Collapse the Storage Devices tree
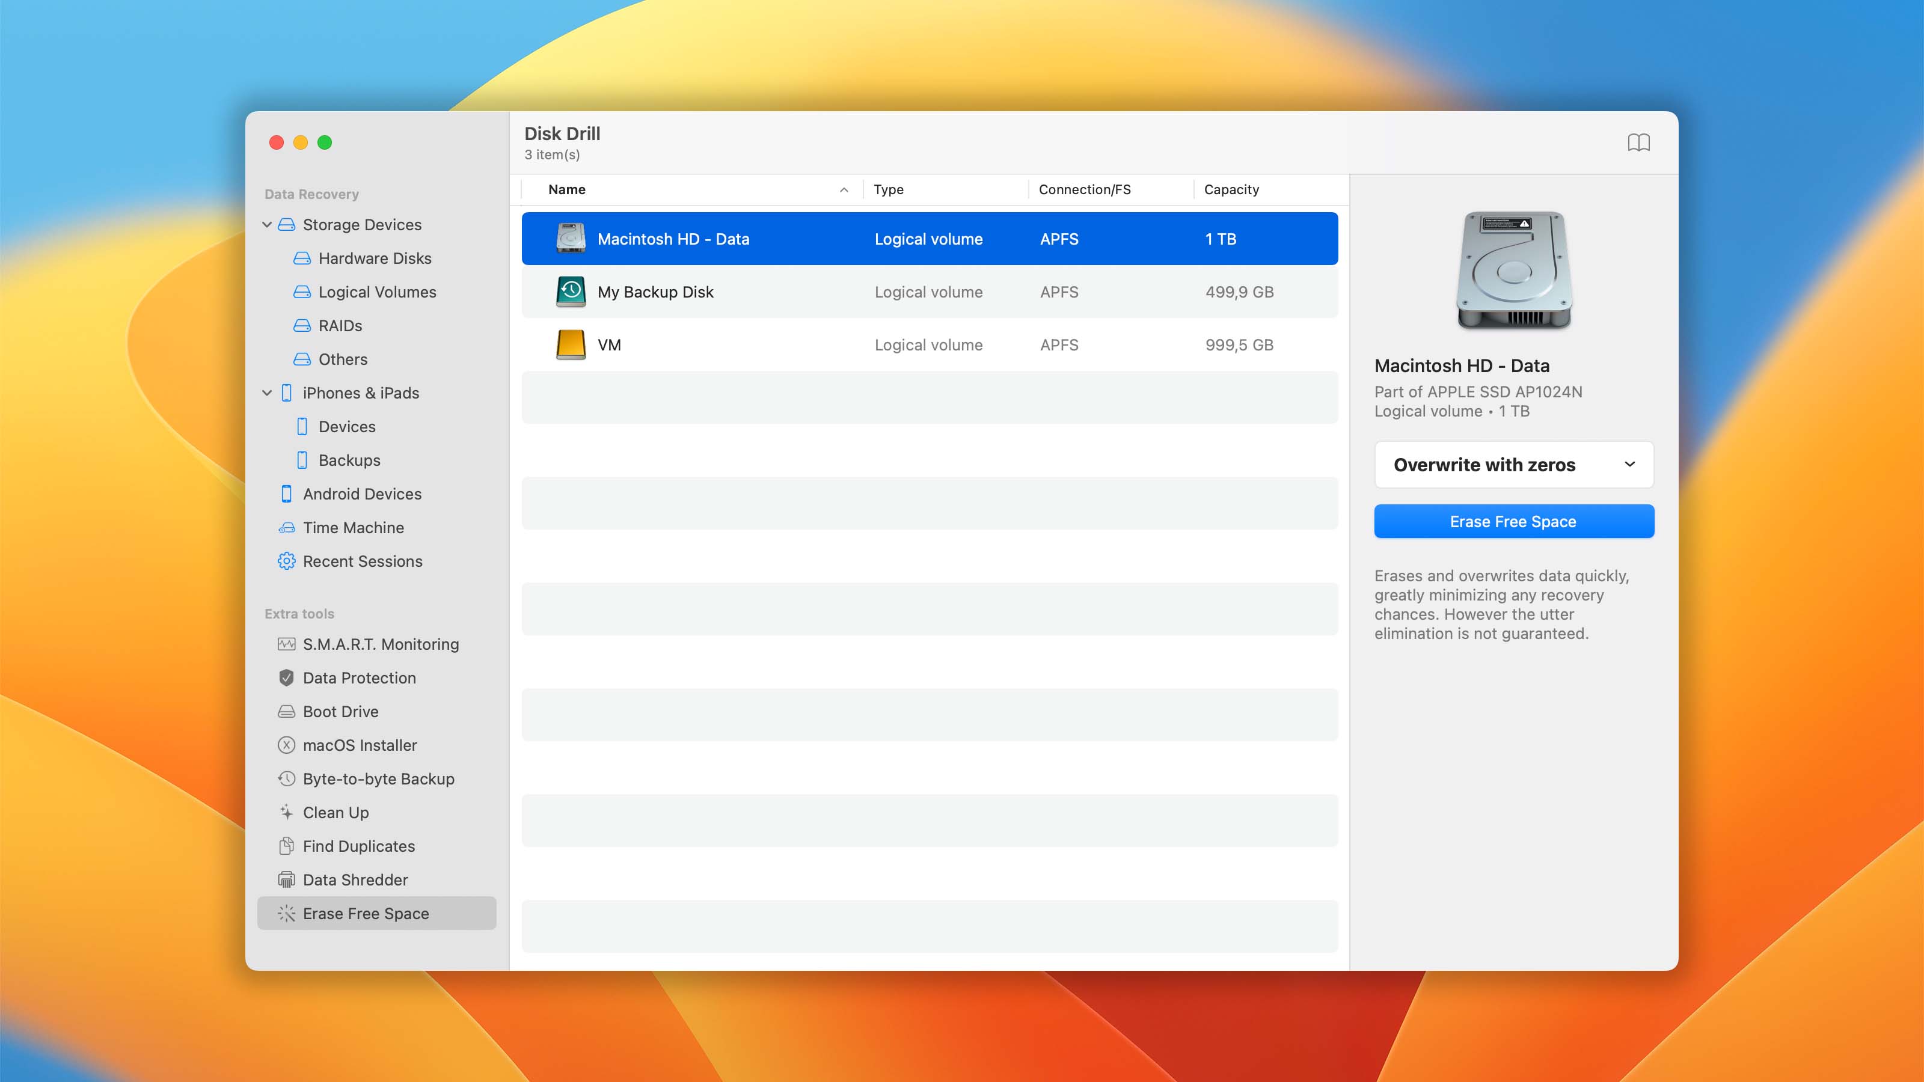Viewport: 1924px width, 1082px height. click(x=268, y=224)
